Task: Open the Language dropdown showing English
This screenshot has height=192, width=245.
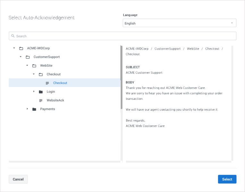Action: 179,23
